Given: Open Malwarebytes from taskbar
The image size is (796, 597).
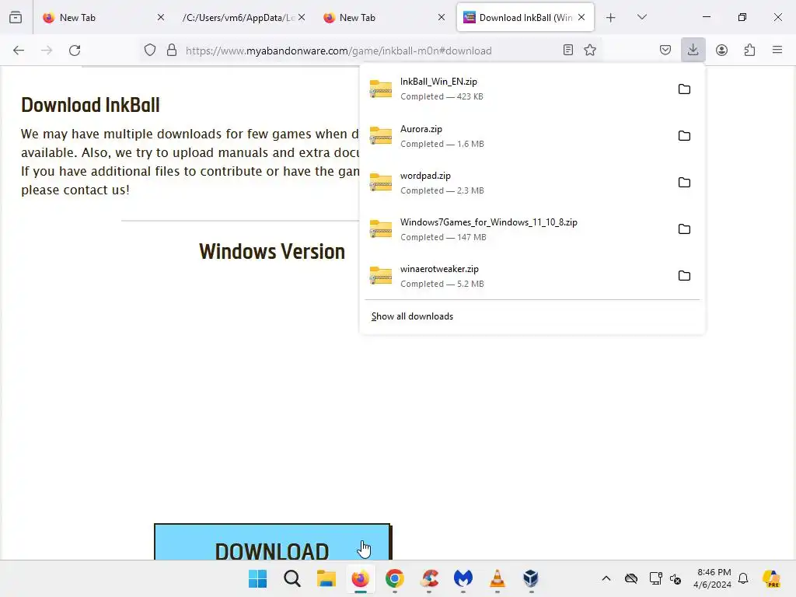Looking at the screenshot, I should [463, 578].
